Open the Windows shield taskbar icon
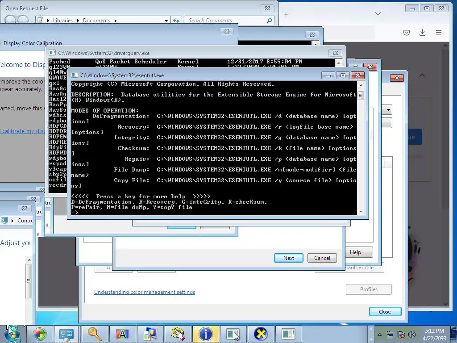457x343 pixels. click(40, 334)
